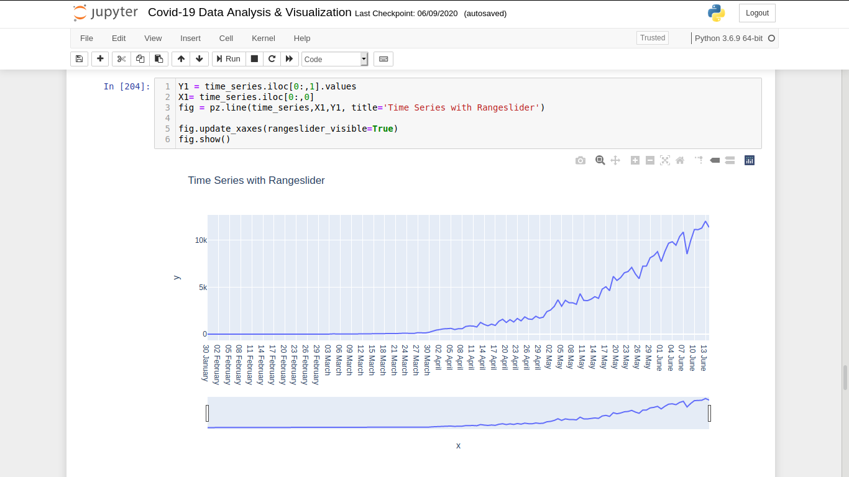This screenshot has height=477, width=849.
Task: Cut the selected notebook cell
Action: coord(121,58)
